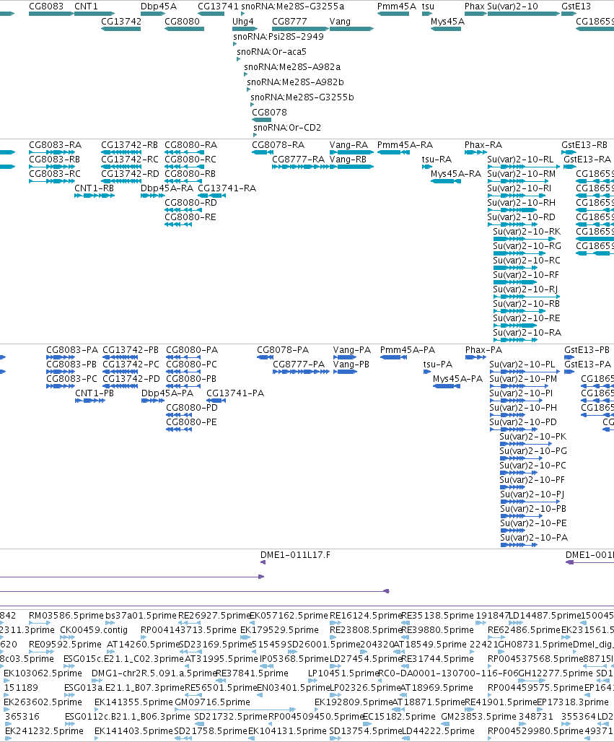Open the GstE13-RB transcript

point(569,152)
